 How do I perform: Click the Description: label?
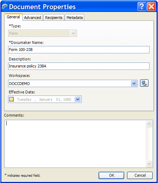click(20, 59)
